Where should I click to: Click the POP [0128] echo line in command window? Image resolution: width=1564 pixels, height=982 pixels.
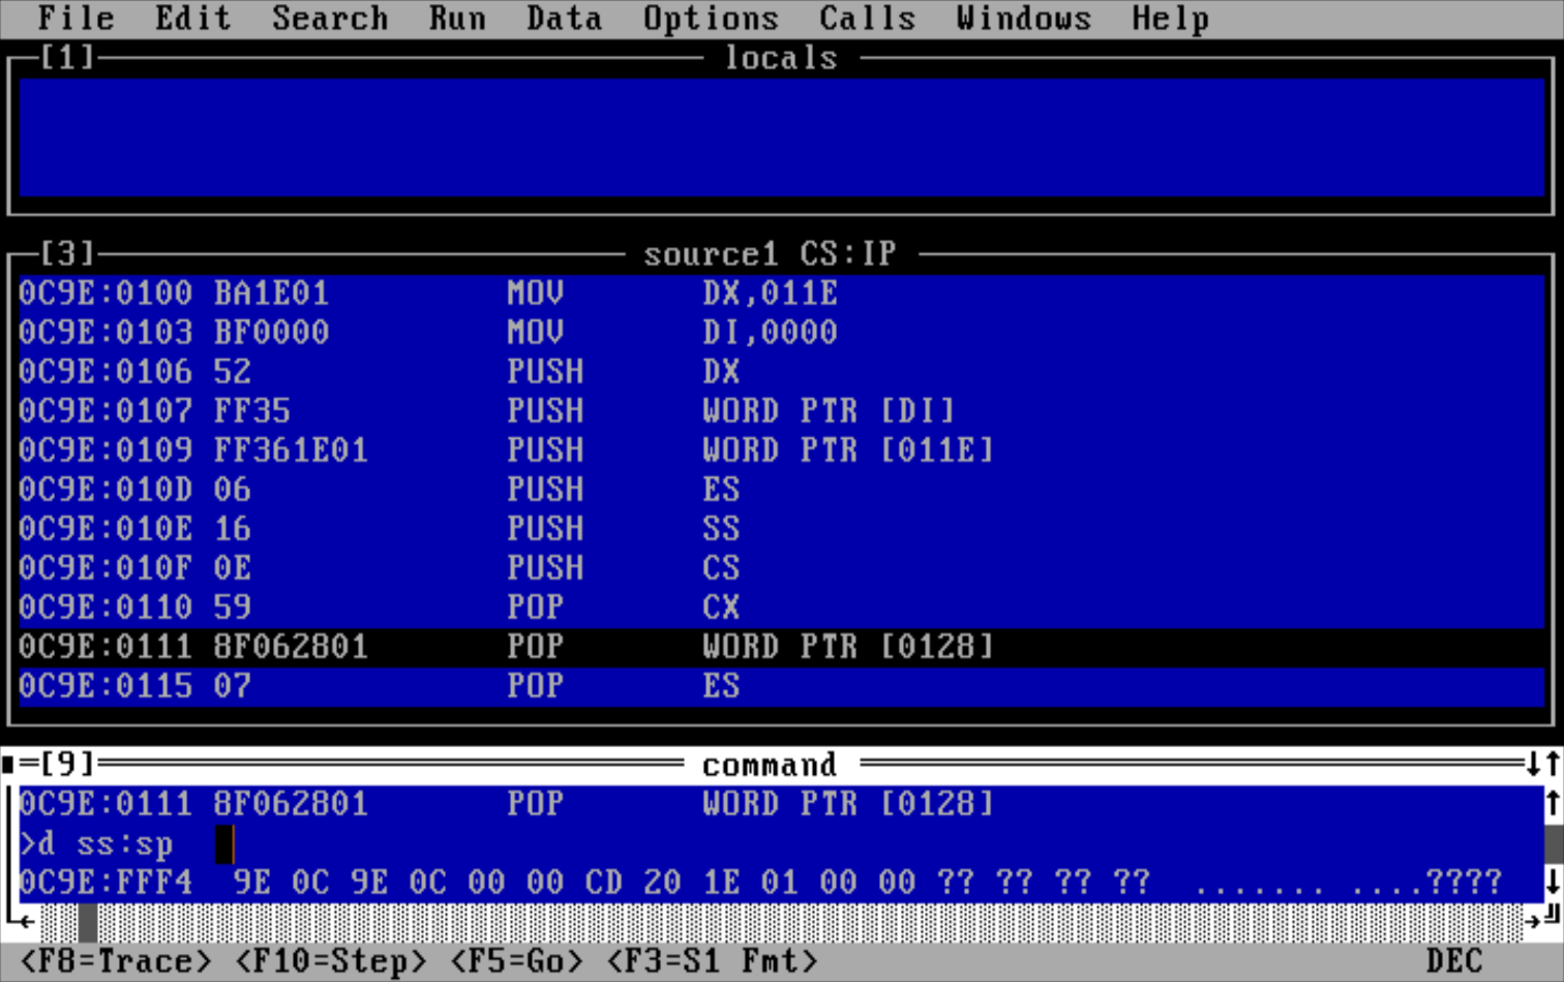781,804
